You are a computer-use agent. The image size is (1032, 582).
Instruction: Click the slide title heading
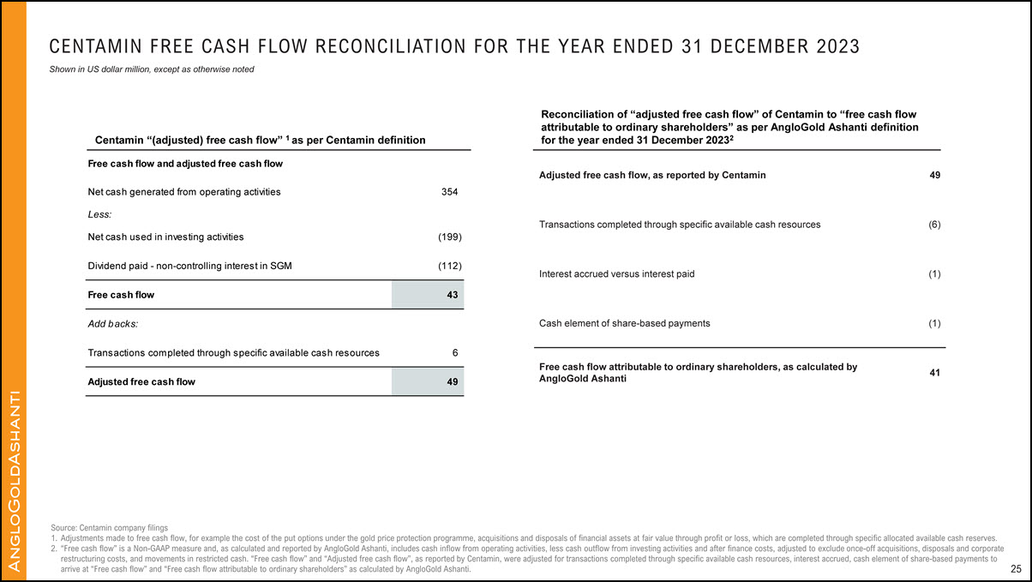[454, 47]
